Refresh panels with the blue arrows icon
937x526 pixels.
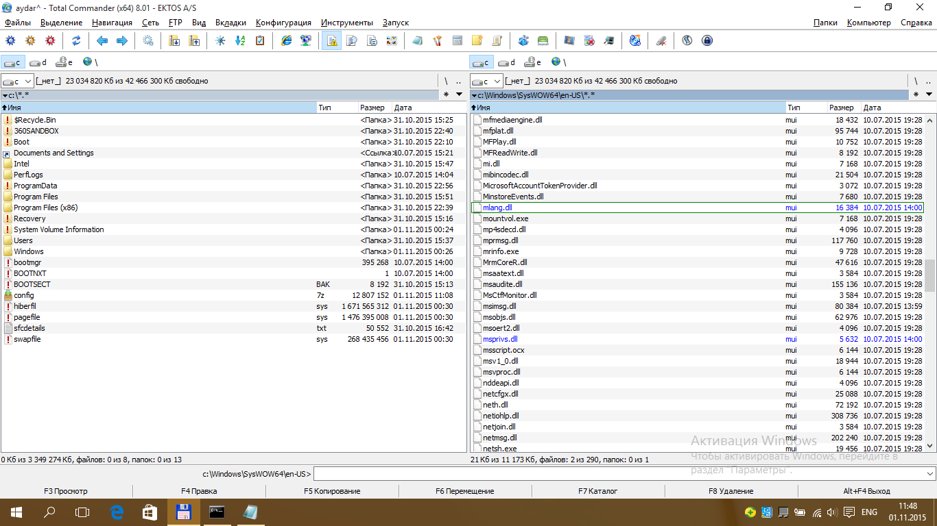click(x=76, y=40)
